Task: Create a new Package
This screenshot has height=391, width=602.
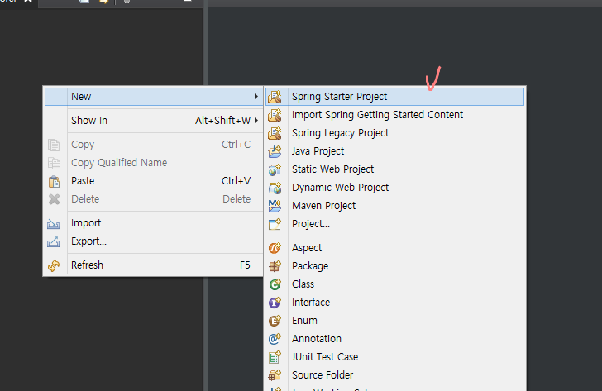Action: (394, 266)
